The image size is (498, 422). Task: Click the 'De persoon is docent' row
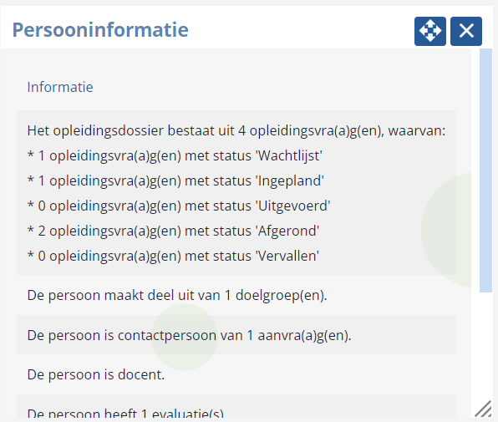click(236, 374)
